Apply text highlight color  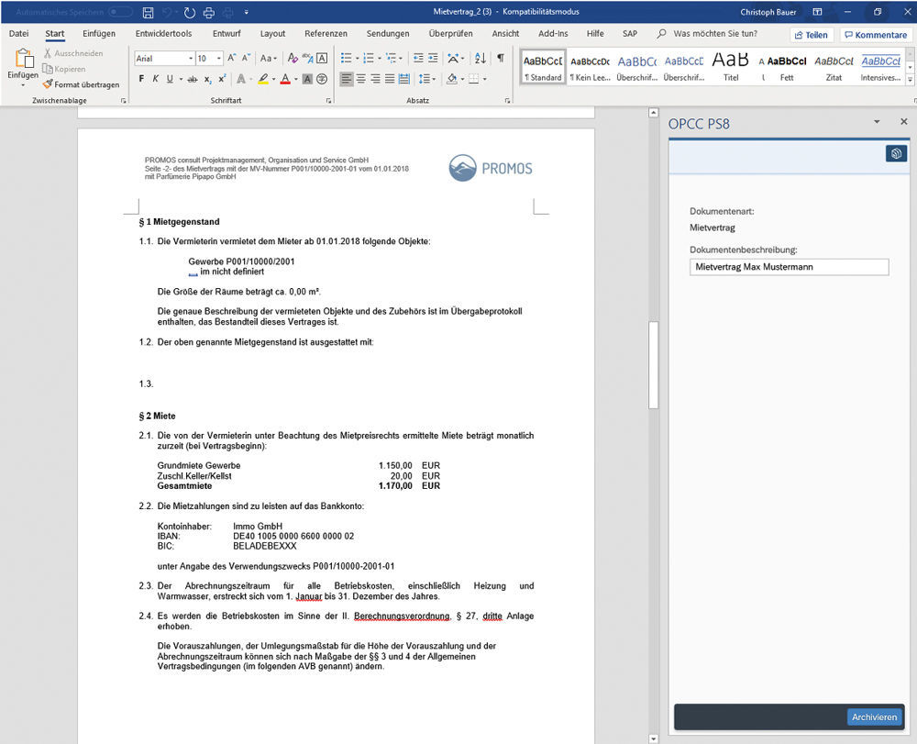tap(265, 79)
